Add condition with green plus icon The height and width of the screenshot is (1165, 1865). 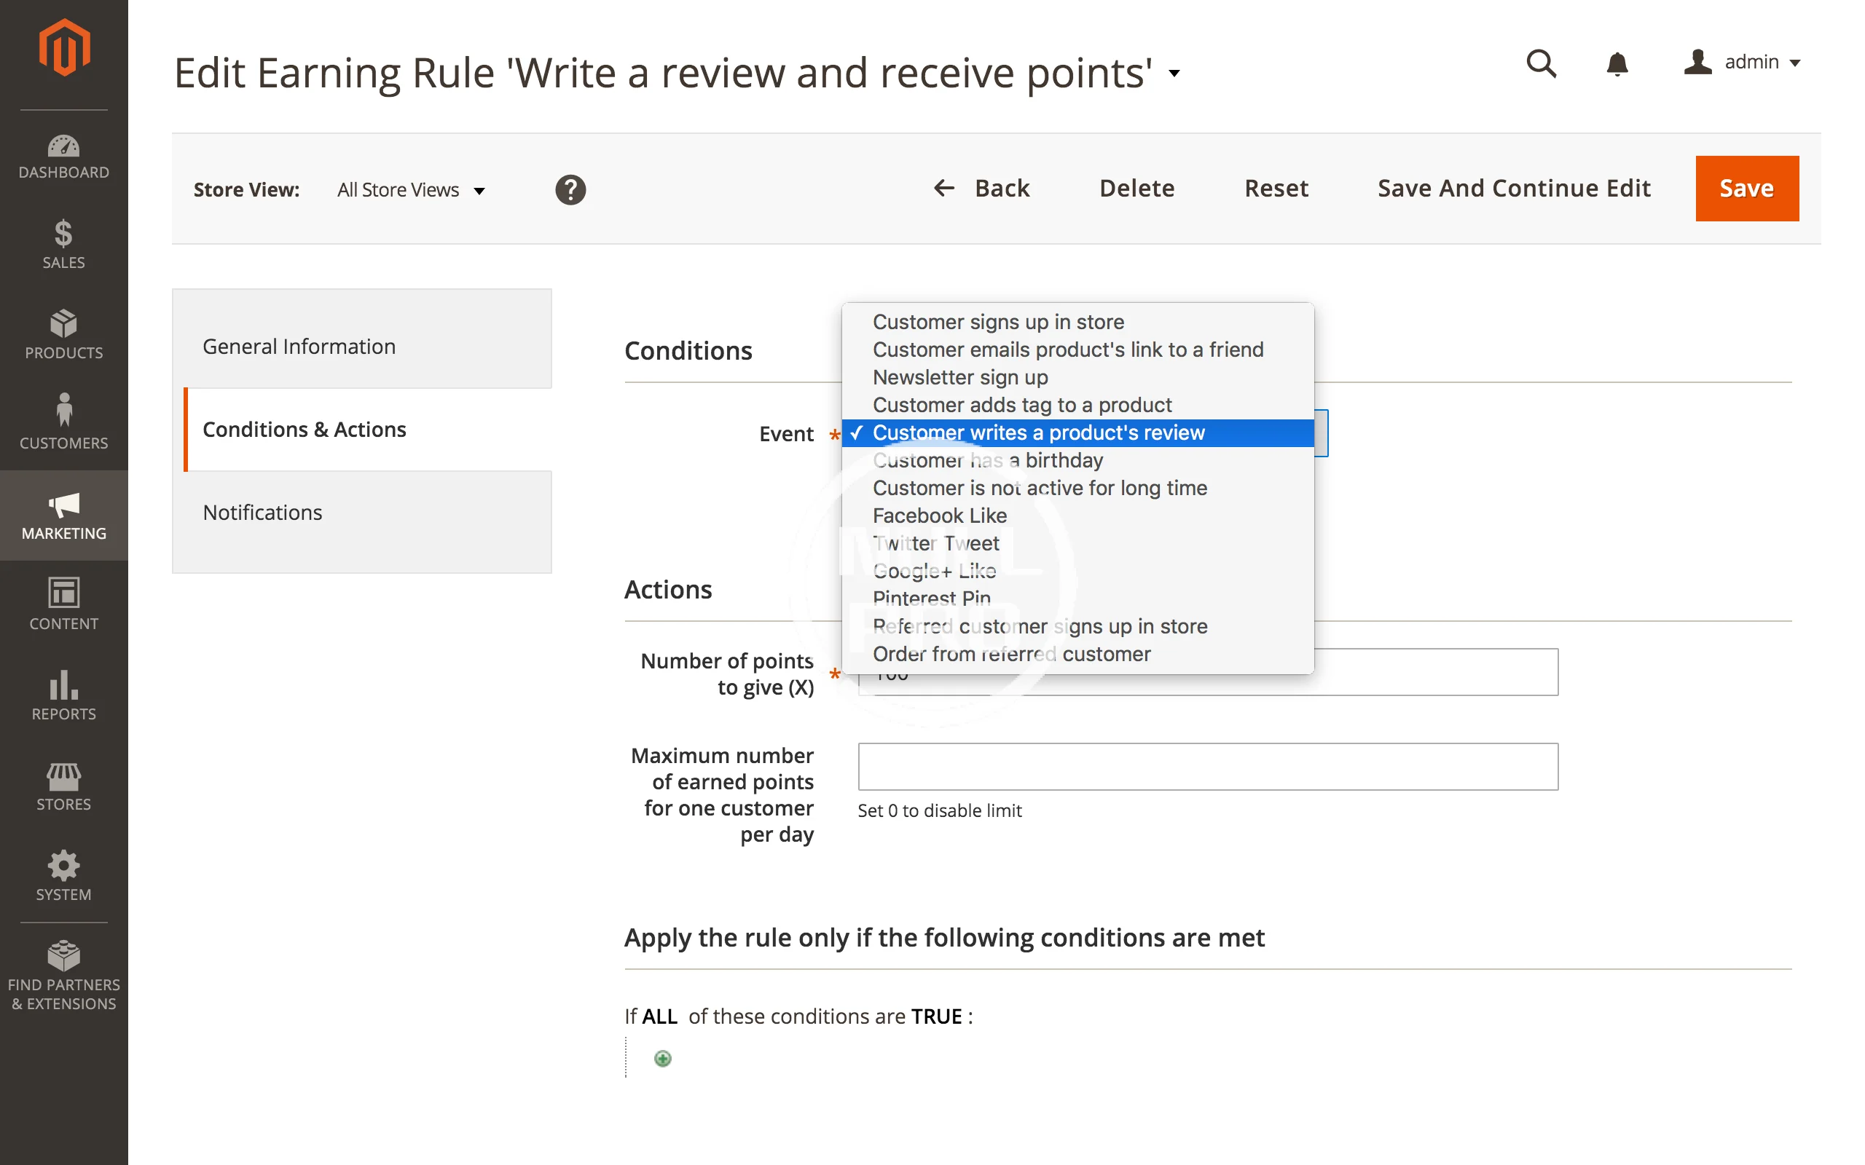[662, 1059]
